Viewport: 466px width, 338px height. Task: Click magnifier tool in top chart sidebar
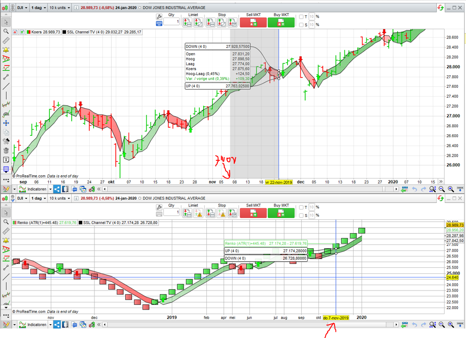(6, 31)
